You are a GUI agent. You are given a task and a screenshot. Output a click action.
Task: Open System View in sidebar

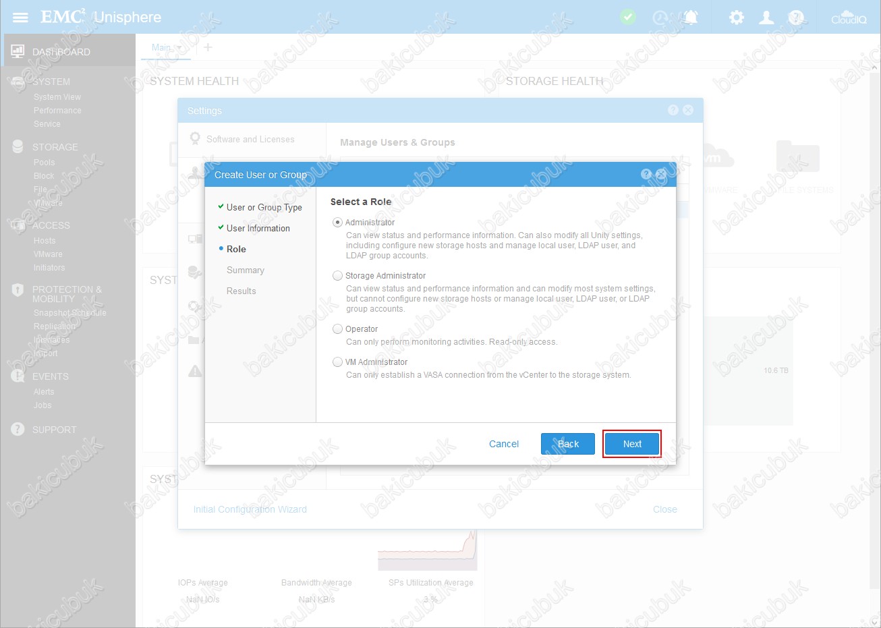(57, 97)
